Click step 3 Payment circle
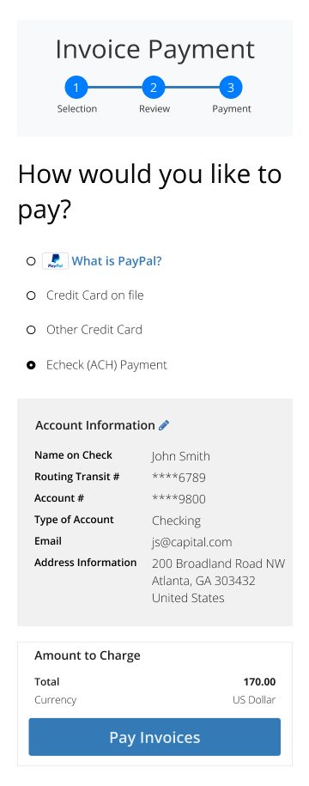 231,88
